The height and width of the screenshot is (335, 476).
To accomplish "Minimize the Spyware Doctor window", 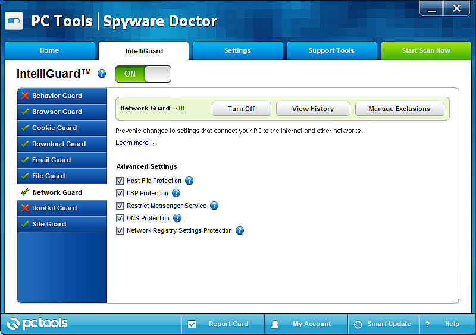I will click(432, 8).
